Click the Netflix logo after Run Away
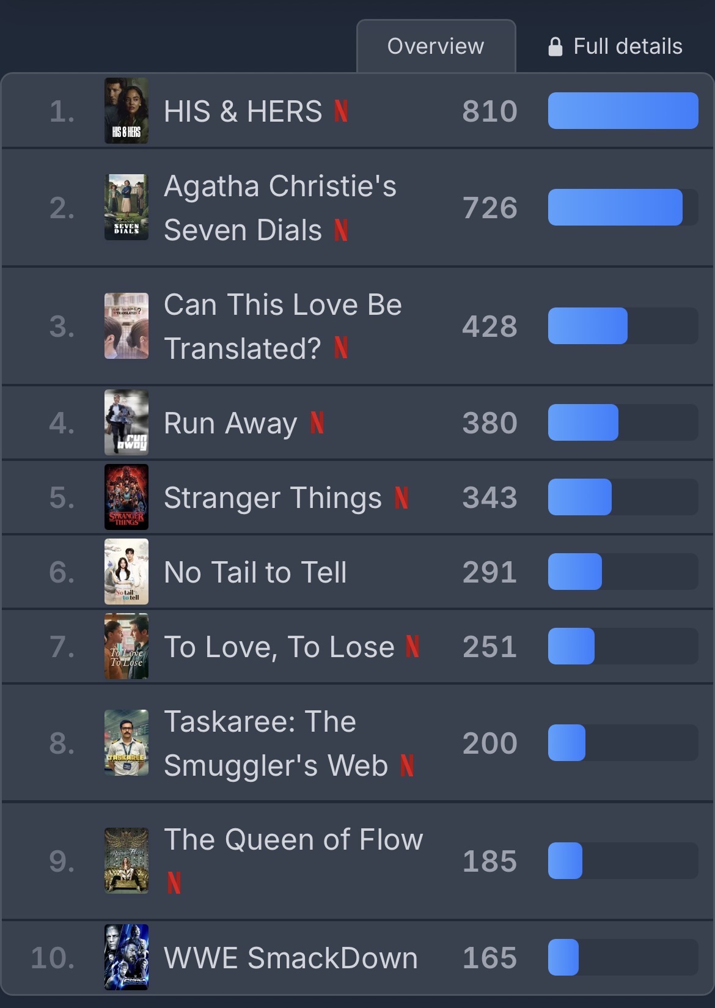Viewport: 715px width, 1008px height. [x=317, y=423]
